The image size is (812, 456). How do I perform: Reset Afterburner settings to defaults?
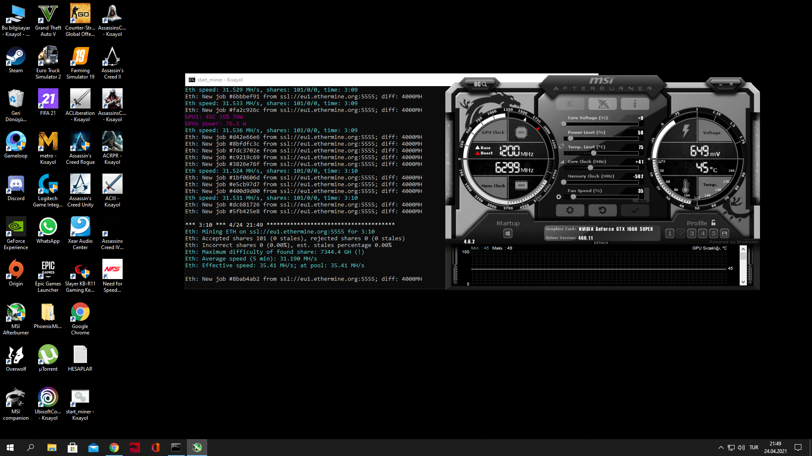pyautogui.click(x=602, y=210)
